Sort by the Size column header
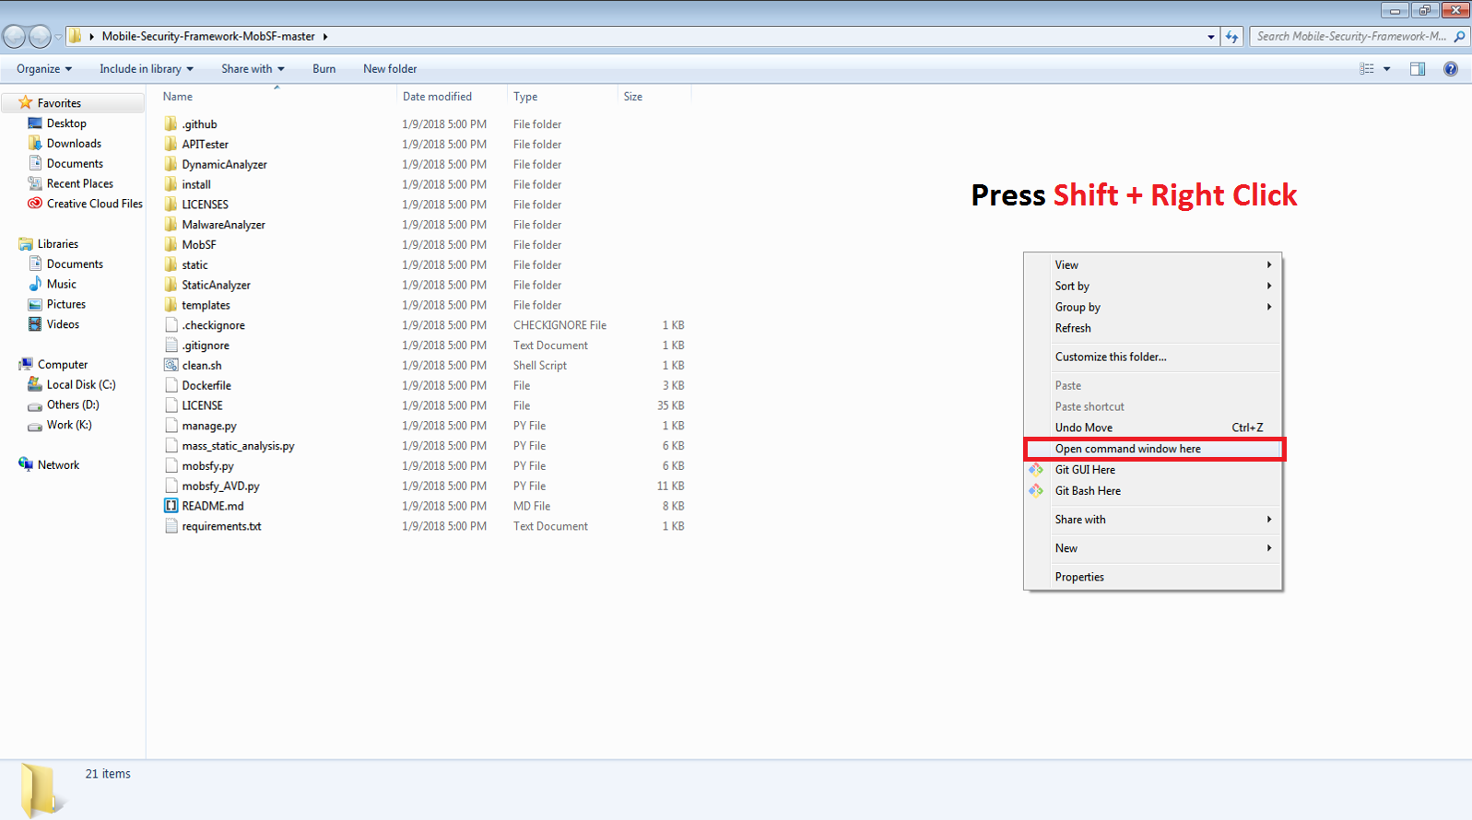Screen dimensions: 1472x820 pos(633,96)
